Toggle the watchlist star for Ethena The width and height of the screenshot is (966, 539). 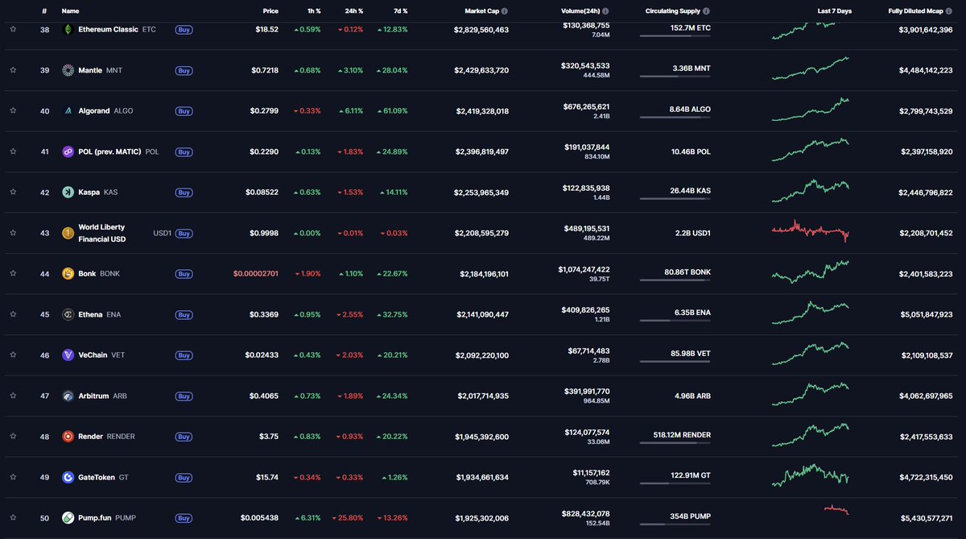tap(13, 314)
